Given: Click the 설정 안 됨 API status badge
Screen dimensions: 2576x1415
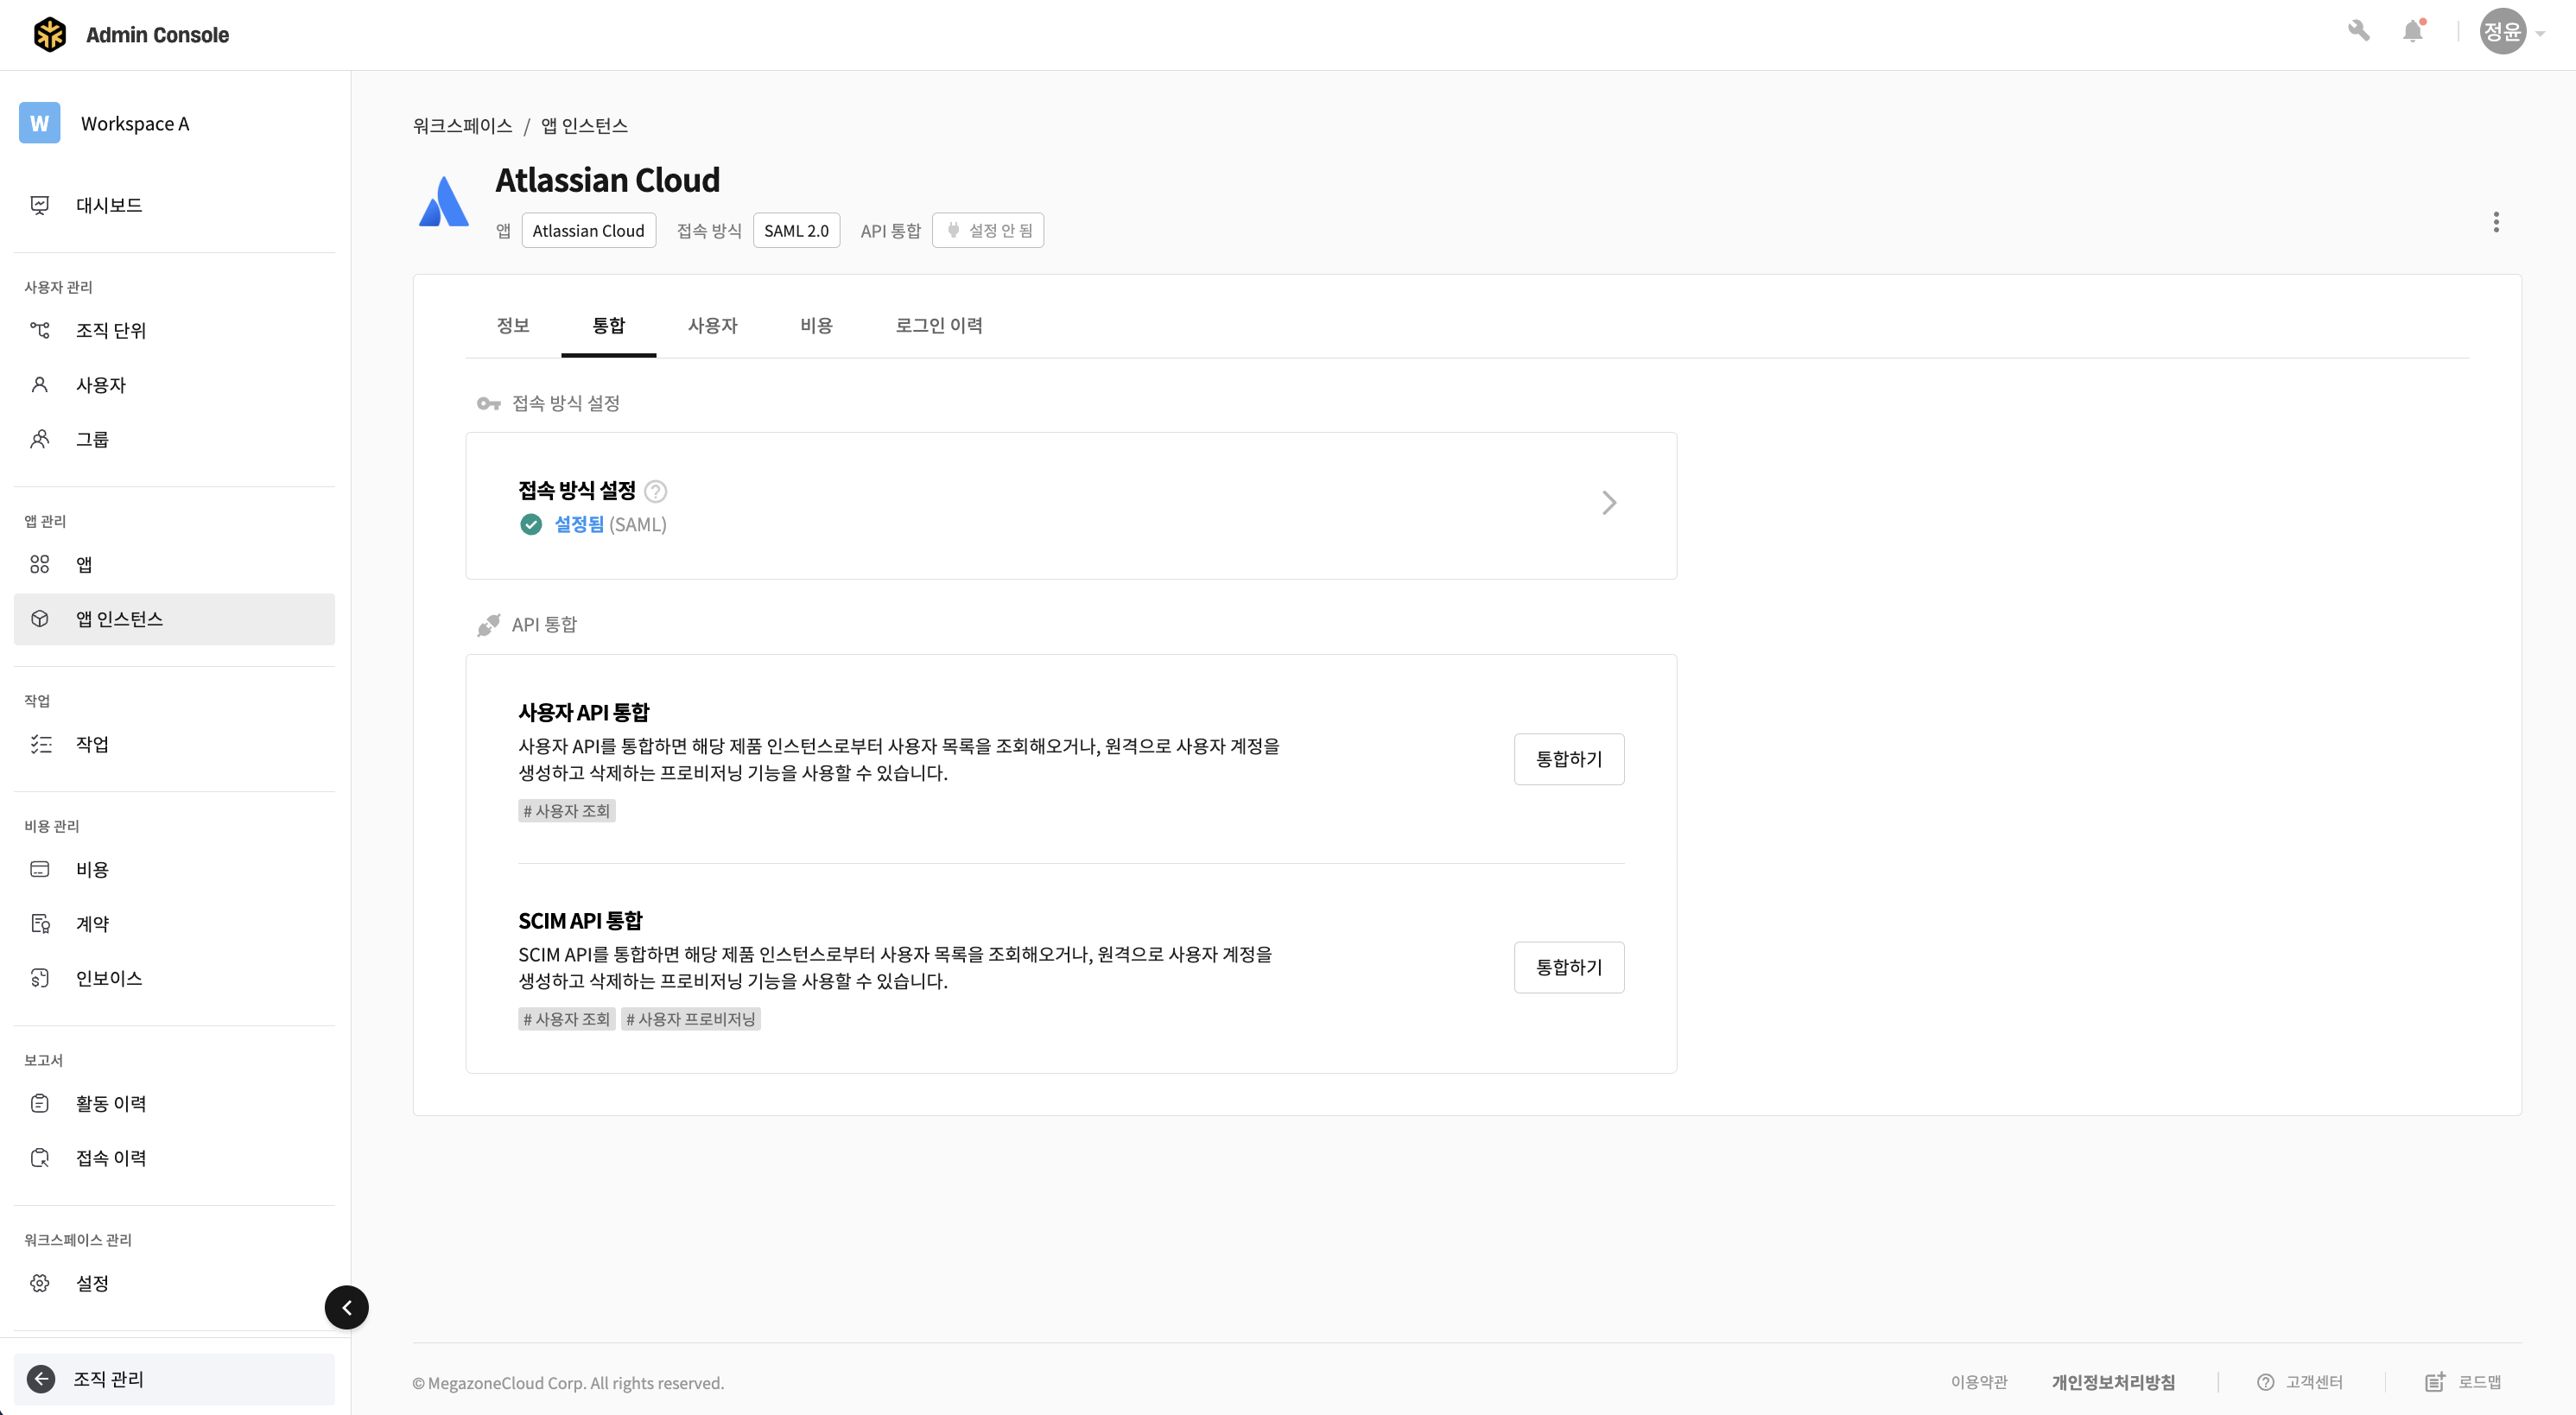Looking at the screenshot, I should [x=988, y=230].
